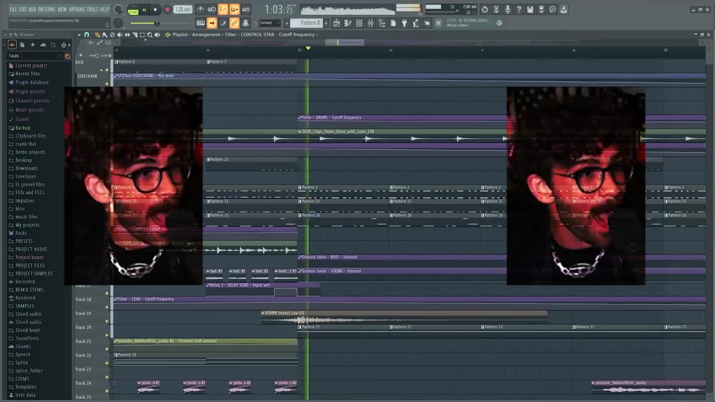715x402 pixels.
Task: Click the microphone one-click recording icon
Action: pyautogui.click(x=507, y=9)
